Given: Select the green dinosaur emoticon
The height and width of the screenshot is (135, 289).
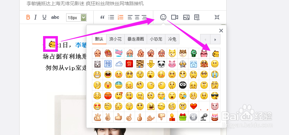Looking at the screenshot, I should click(x=194, y=53).
